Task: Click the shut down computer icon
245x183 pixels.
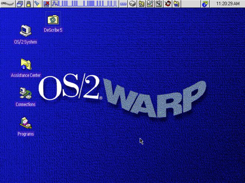Action: (46, 4)
